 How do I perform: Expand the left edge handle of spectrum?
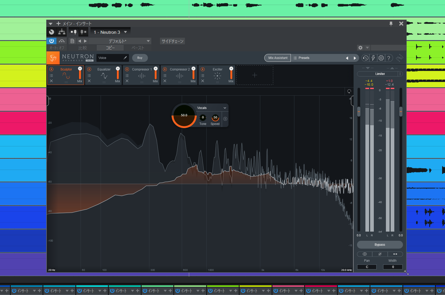tap(48, 101)
